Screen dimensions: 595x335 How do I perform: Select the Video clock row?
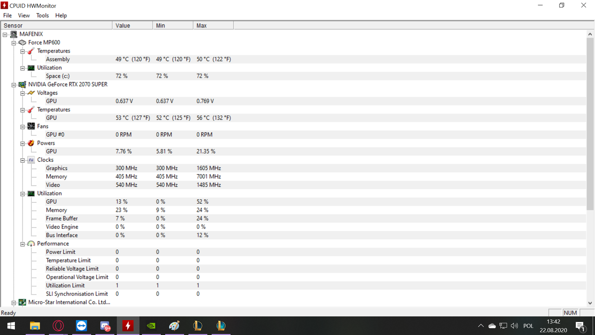click(x=293, y=185)
